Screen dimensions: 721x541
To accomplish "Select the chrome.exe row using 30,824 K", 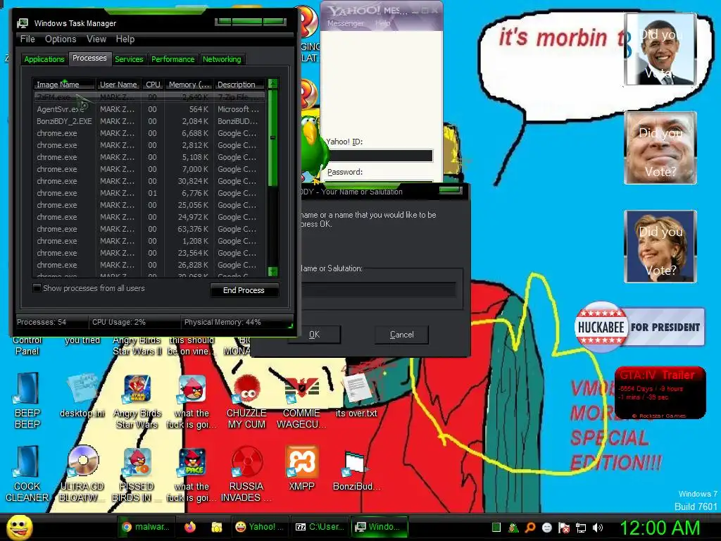I will (x=149, y=181).
